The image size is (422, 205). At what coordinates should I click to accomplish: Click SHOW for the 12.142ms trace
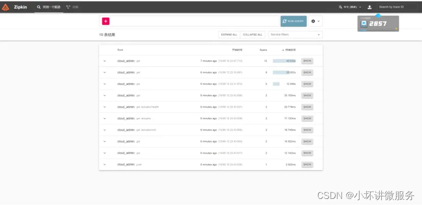(x=307, y=153)
